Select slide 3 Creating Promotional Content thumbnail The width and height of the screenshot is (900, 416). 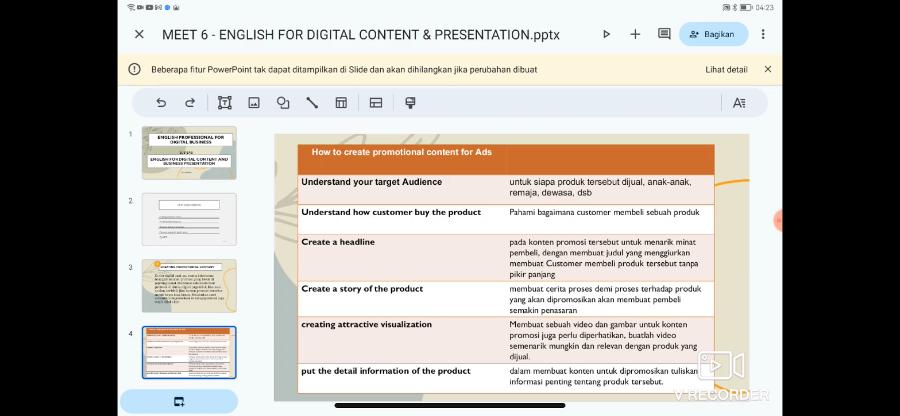pyautogui.click(x=189, y=286)
